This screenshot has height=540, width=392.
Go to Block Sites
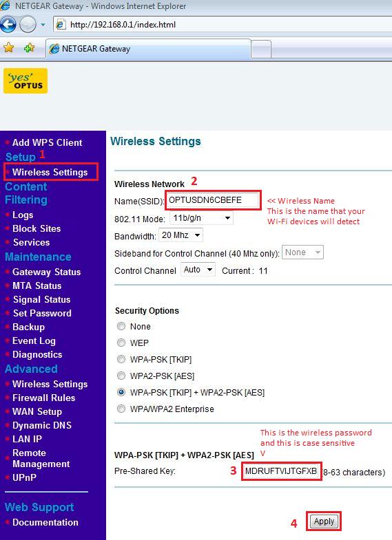[37, 228]
